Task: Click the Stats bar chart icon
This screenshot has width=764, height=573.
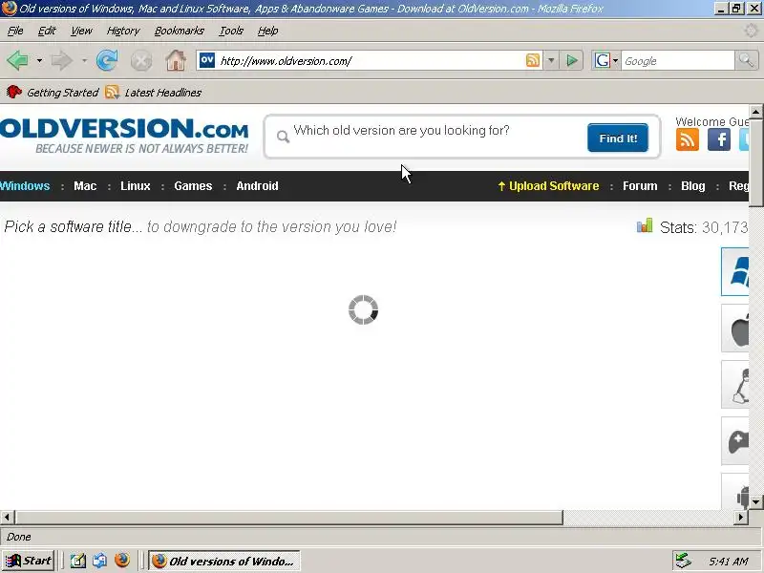Action: point(644,225)
